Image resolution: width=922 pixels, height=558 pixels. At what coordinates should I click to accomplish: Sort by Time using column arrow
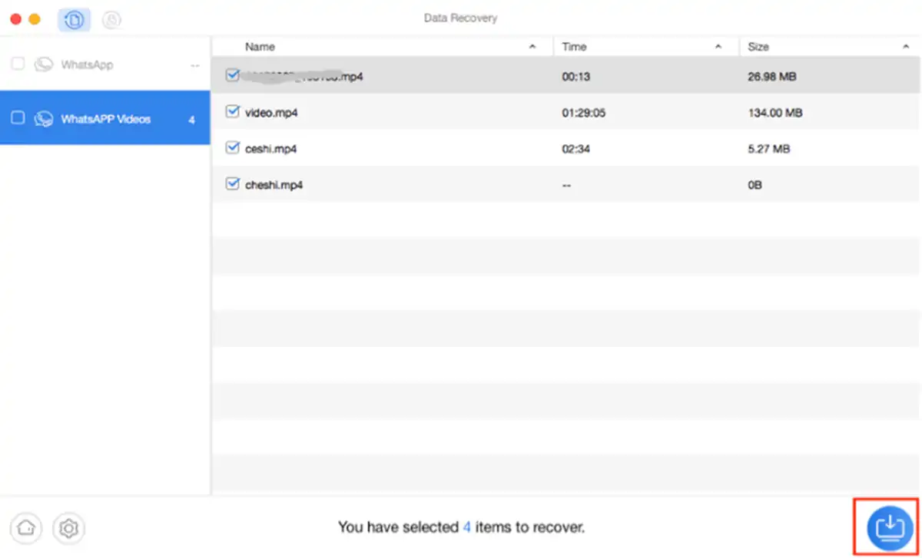tap(718, 47)
